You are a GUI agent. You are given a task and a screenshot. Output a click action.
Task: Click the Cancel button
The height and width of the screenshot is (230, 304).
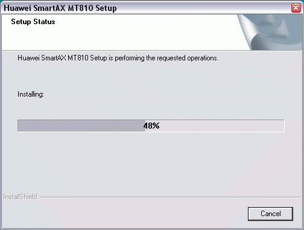[270, 214]
